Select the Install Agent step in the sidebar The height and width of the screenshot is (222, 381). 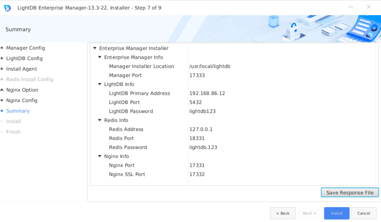tap(22, 69)
